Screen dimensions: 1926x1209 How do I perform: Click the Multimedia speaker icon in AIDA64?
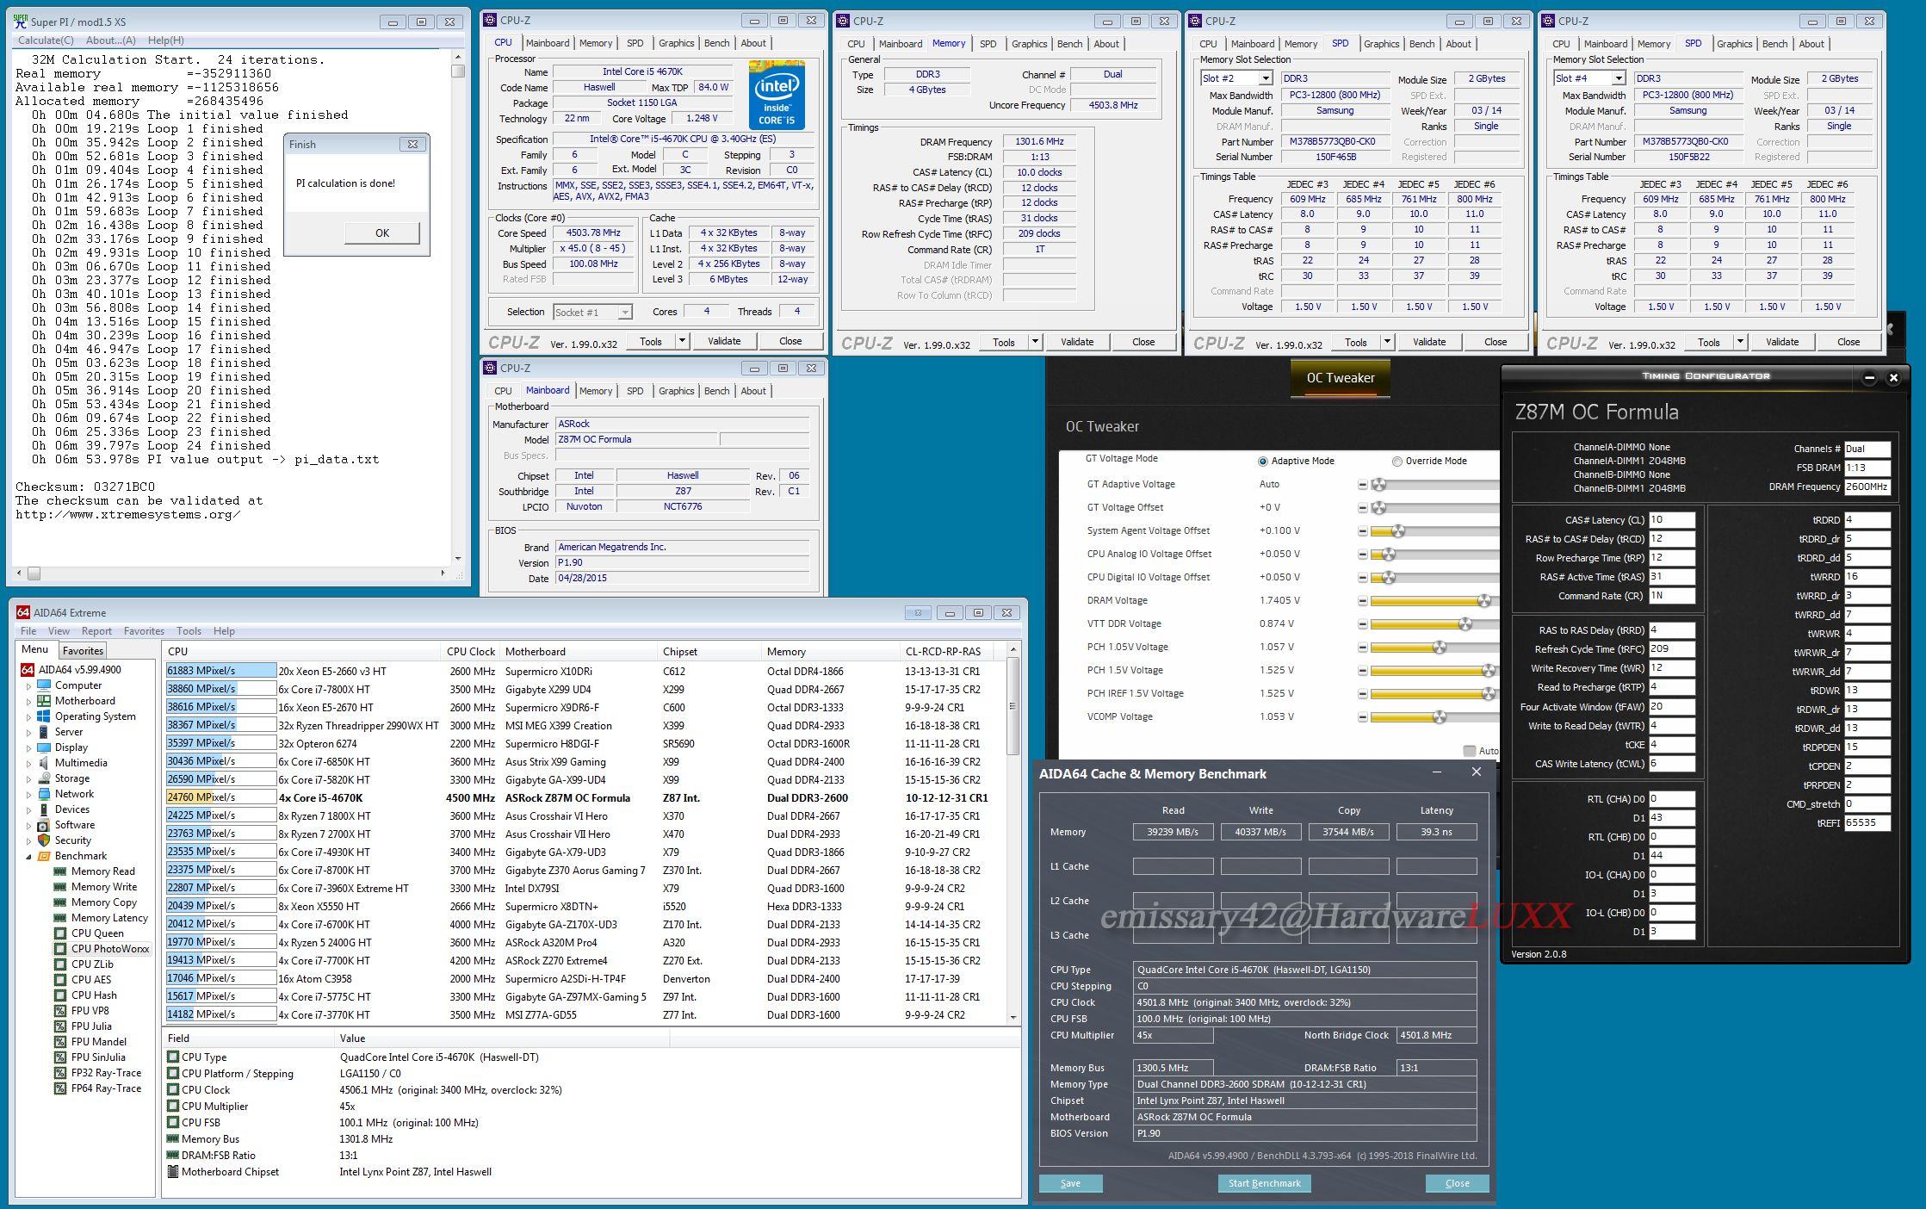click(44, 763)
